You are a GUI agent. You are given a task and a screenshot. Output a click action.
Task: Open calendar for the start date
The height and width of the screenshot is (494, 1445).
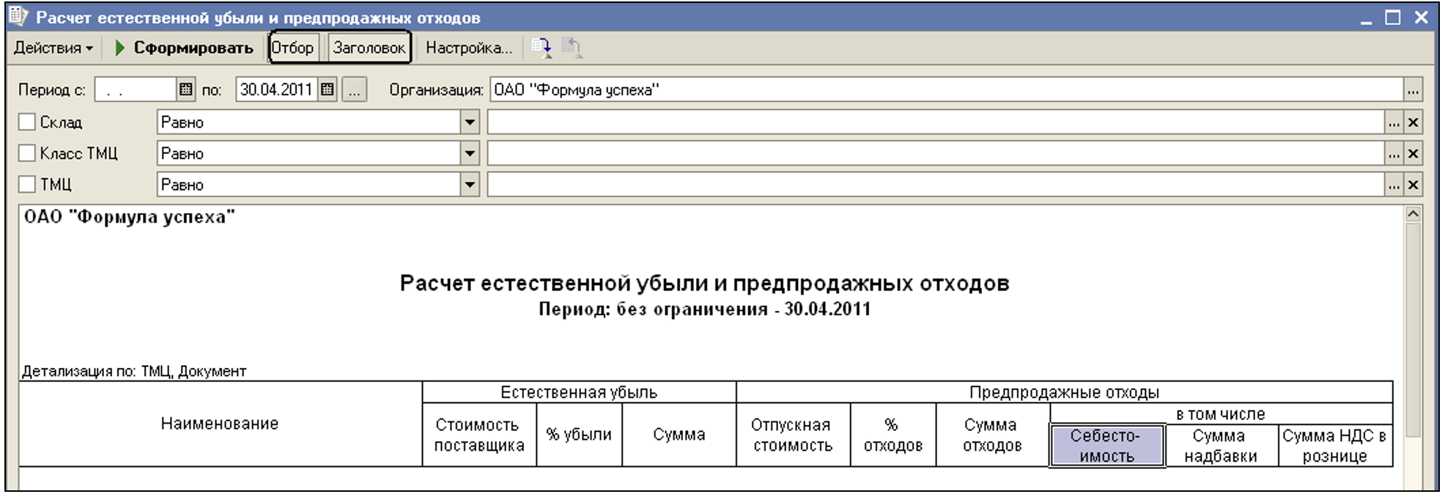[x=186, y=90]
